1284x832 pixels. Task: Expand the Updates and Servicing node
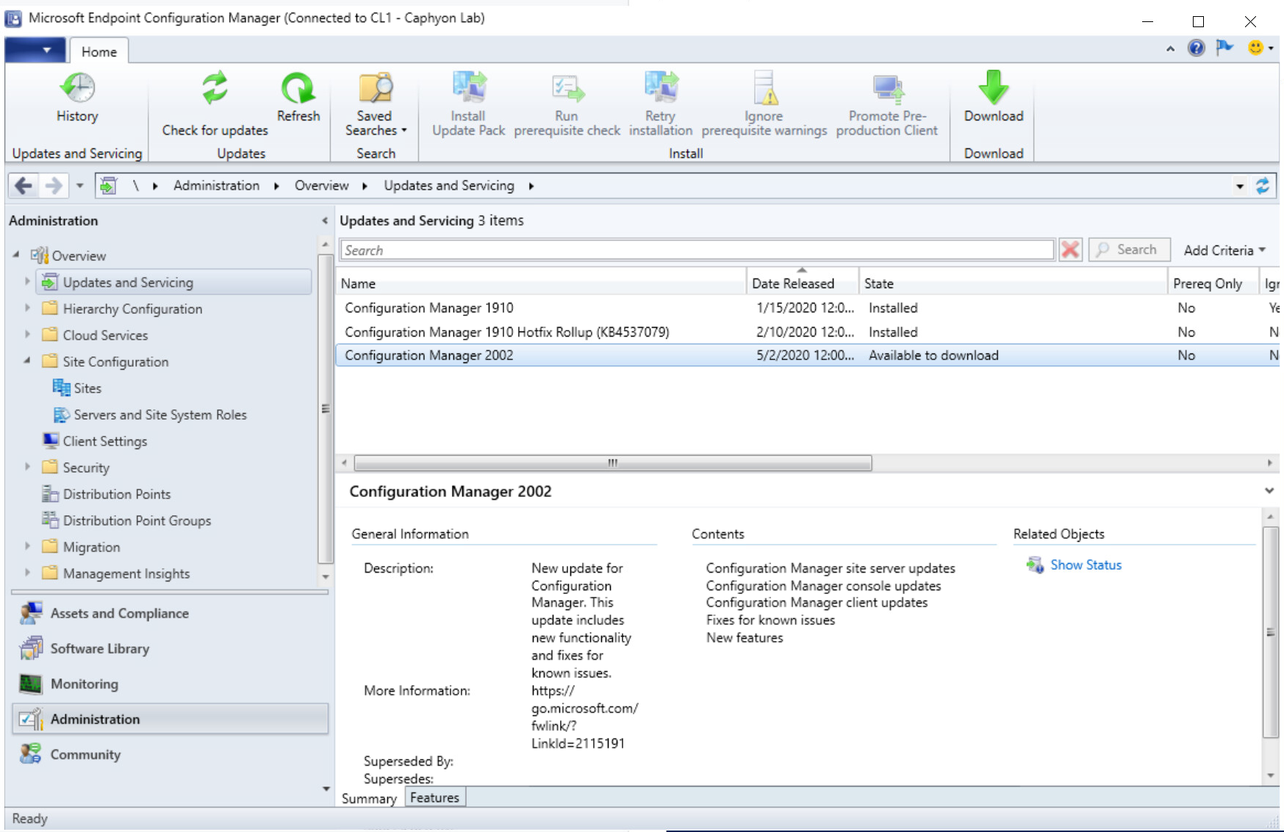[x=27, y=281]
